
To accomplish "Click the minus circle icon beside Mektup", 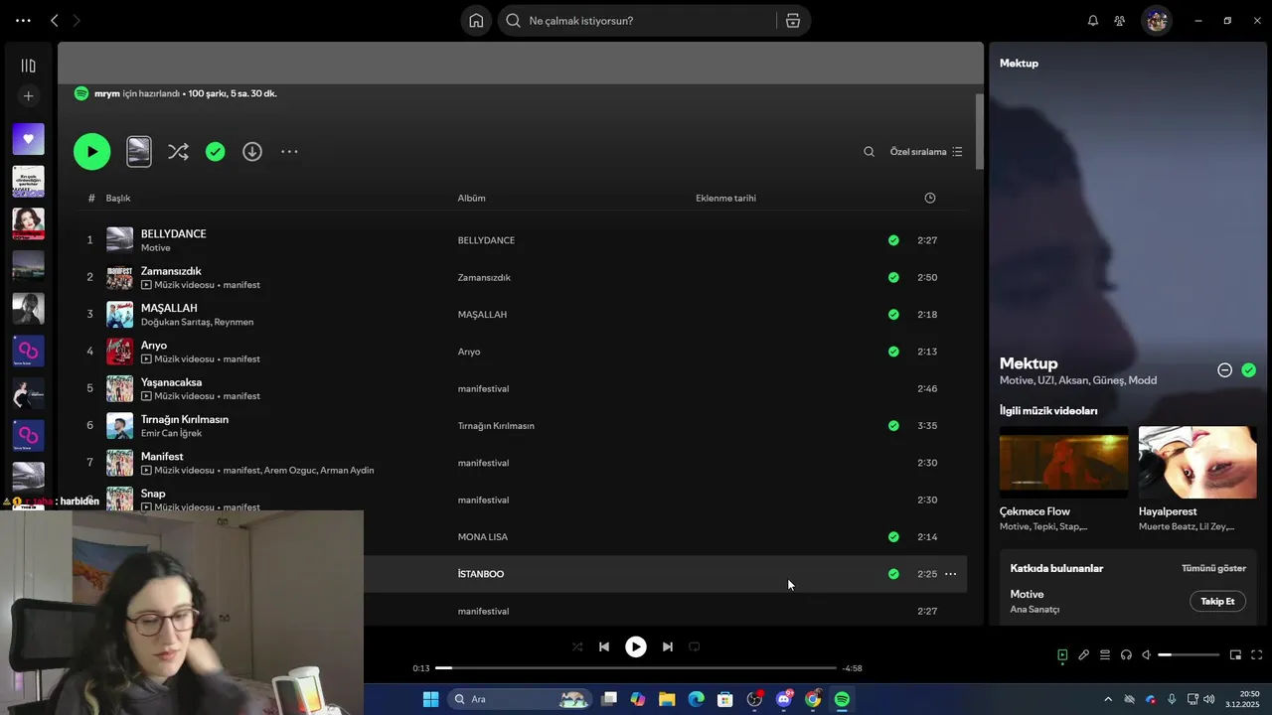I will click(x=1225, y=369).
